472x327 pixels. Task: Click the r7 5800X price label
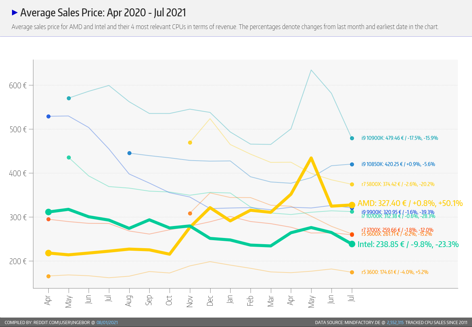click(x=398, y=184)
